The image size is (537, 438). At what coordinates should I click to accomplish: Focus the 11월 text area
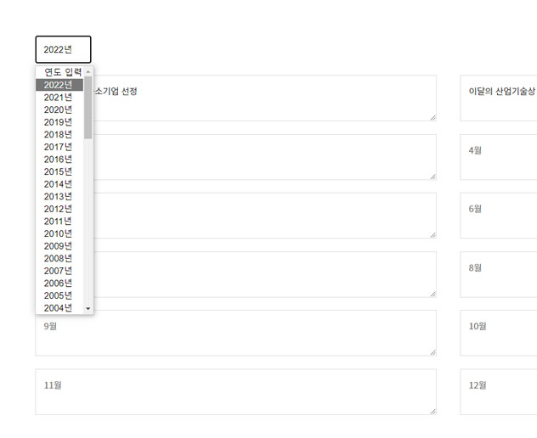click(x=236, y=392)
